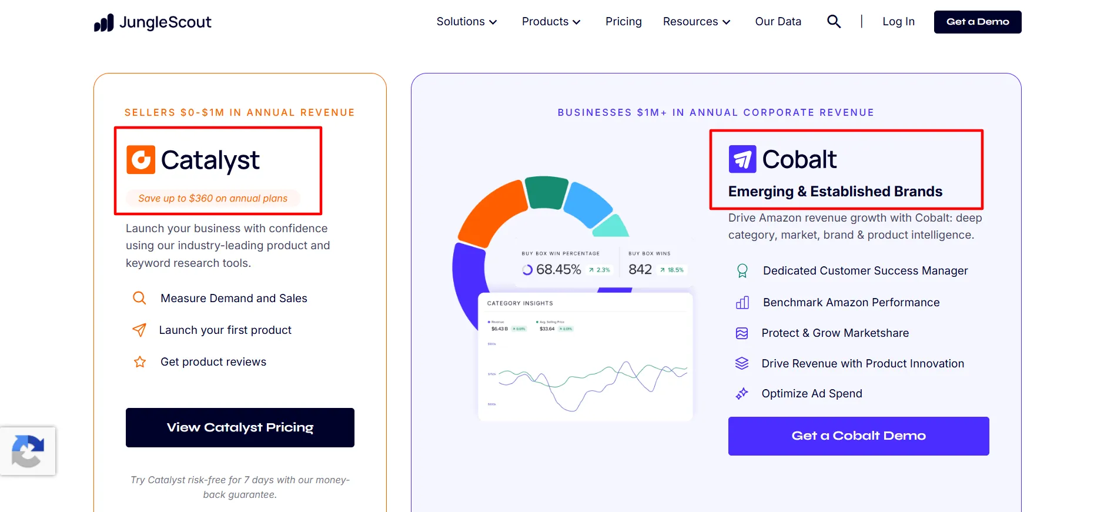Expand the Resources dropdown menu
This screenshot has height=512, width=1104.
(697, 22)
